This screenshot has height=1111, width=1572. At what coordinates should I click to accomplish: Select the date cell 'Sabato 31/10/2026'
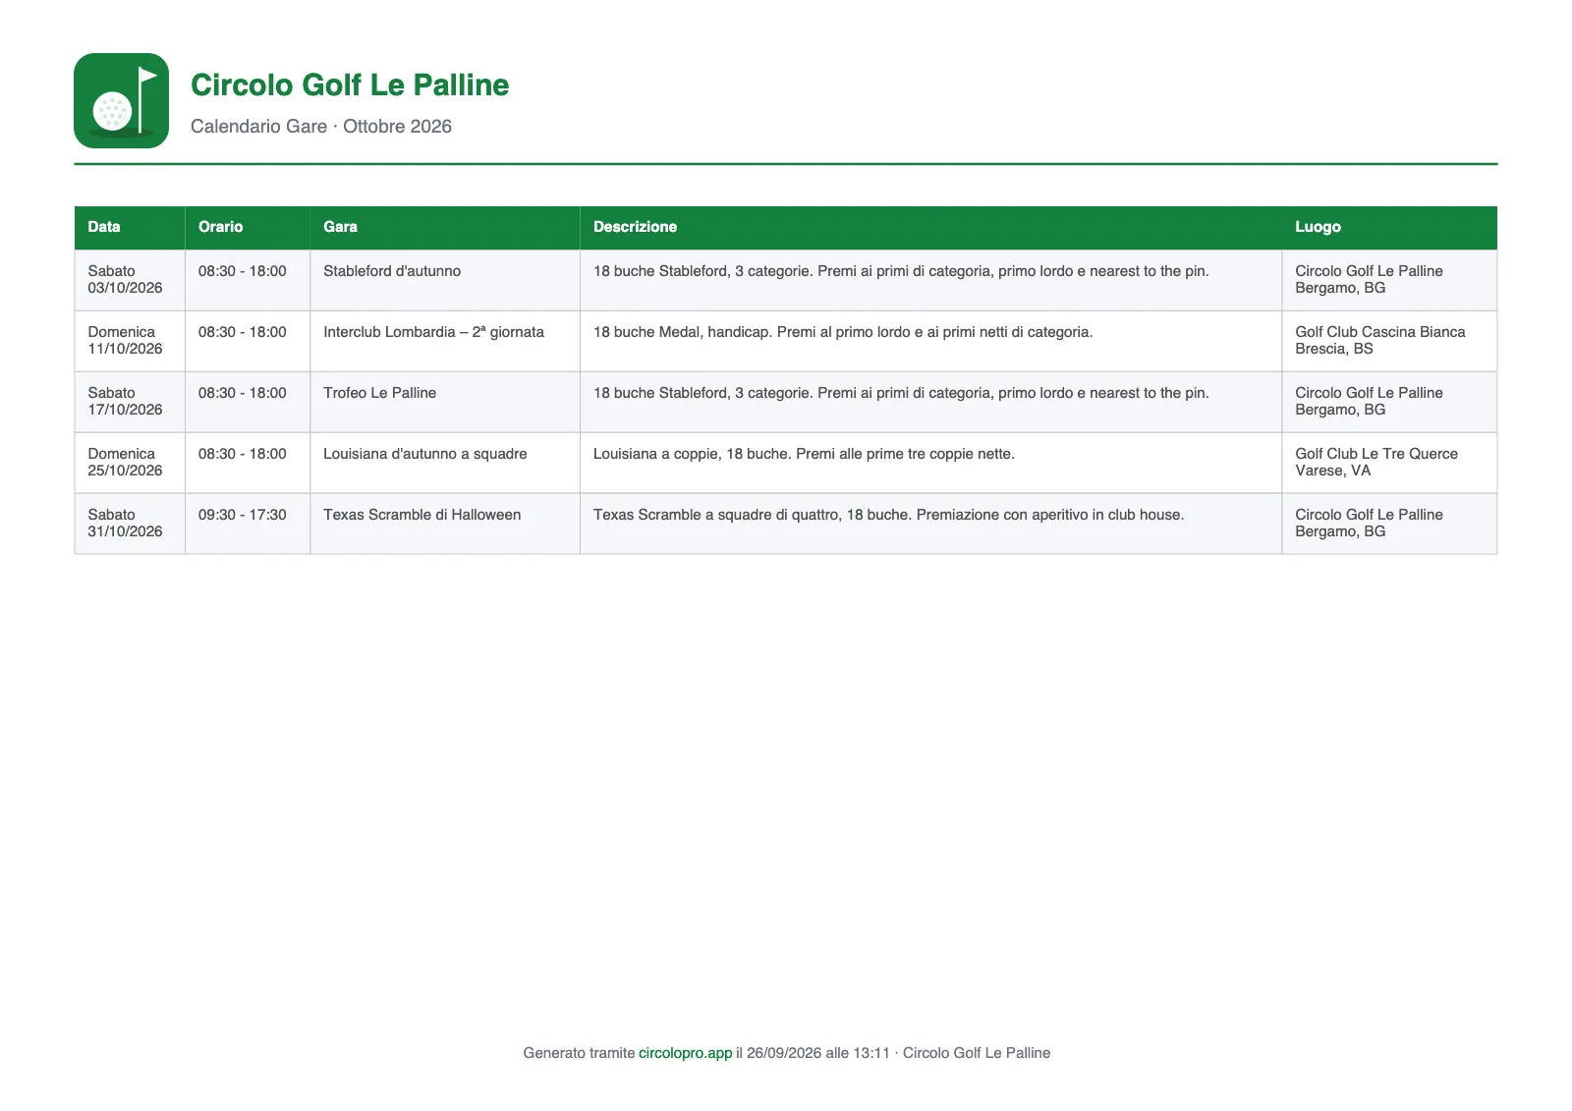point(130,524)
